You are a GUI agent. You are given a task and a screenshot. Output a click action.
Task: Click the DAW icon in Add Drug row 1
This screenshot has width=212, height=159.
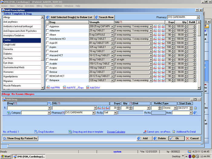coord(107,108)
